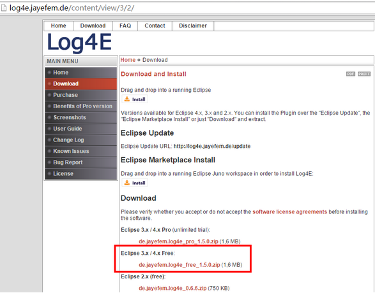Open the FAQ tab
375x293 pixels.
(x=125, y=25)
